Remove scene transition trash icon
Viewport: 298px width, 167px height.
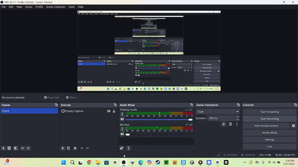pos(230,124)
